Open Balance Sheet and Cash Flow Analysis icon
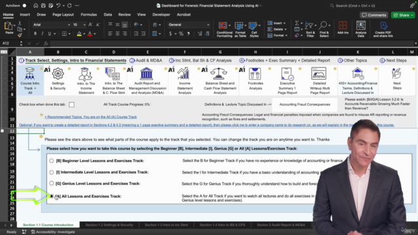This screenshot has width=418, height=235. [x=219, y=74]
